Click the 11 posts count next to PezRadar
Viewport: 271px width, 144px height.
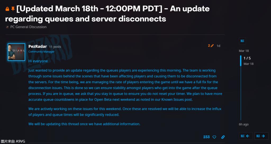[55, 47]
